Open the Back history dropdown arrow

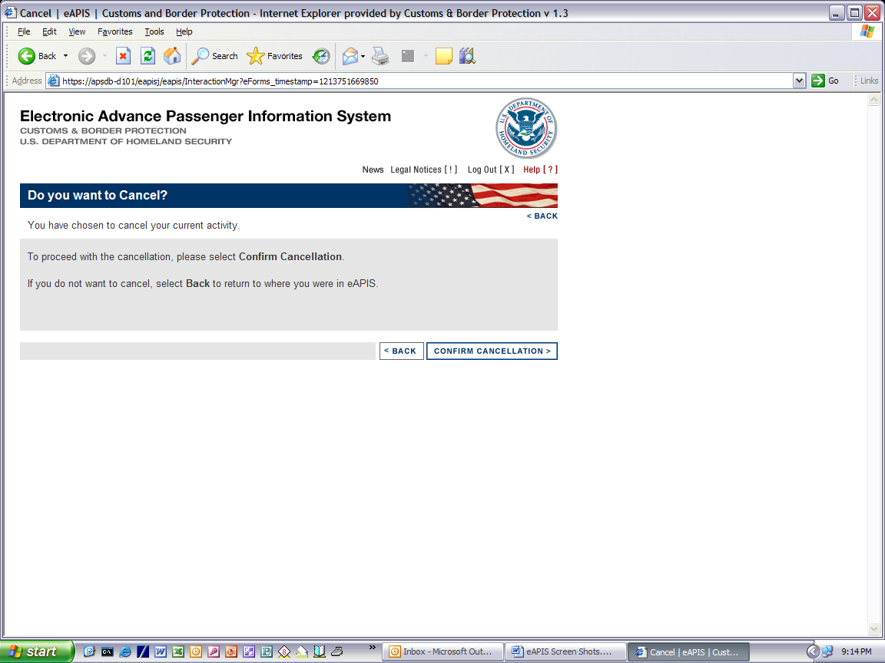tap(65, 56)
